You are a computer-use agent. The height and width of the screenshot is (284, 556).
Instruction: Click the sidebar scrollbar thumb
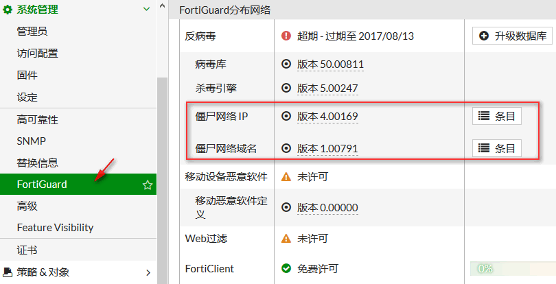point(162,180)
